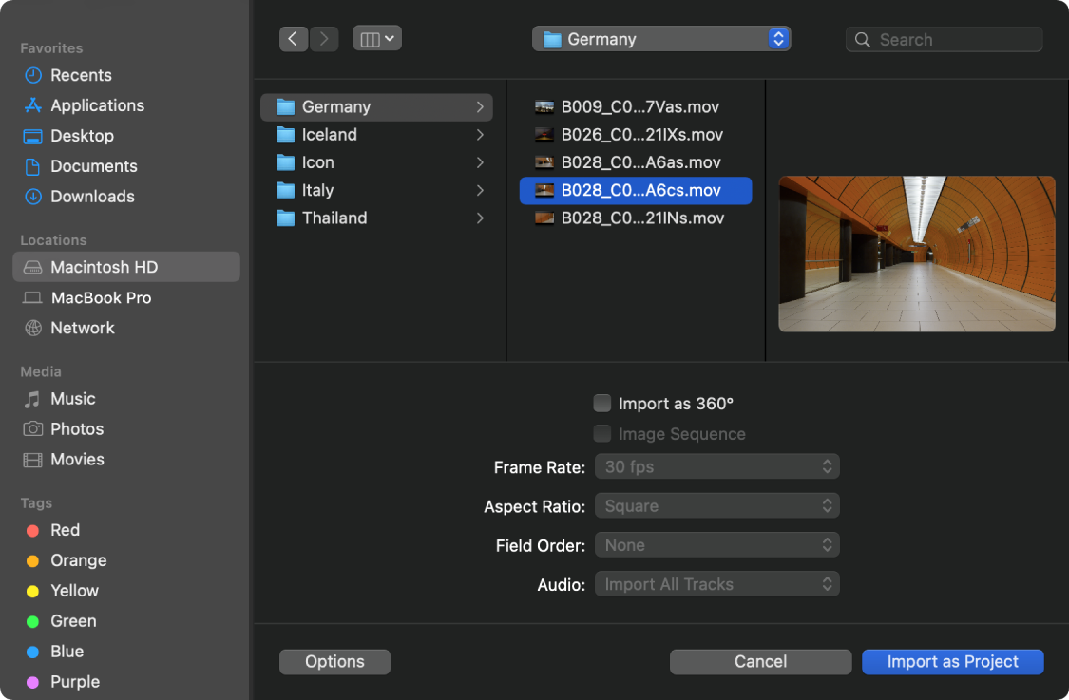The image size is (1069, 700).
Task: Open the column view options button
Action: click(x=377, y=39)
